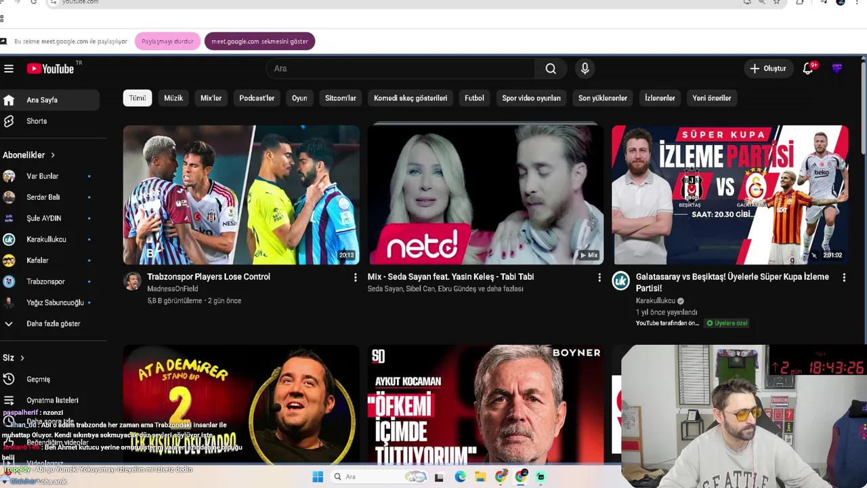This screenshot has width=867, height=488.
Task: Open more options for Trabzonspor Players video
Action: (x=355, y=277)
